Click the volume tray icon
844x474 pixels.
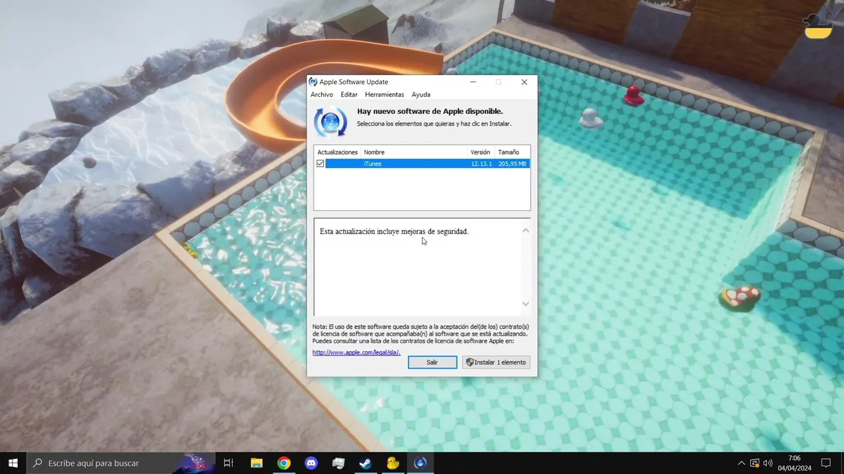point(768,463)
